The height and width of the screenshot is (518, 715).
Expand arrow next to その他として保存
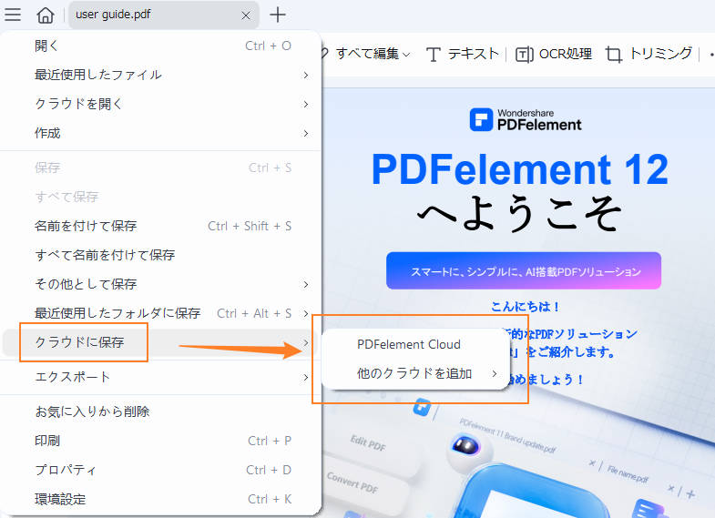tap(306, 284)
